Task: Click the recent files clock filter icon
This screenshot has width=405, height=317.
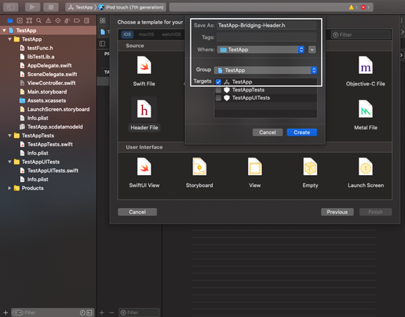Action: (x=82, y=312)
